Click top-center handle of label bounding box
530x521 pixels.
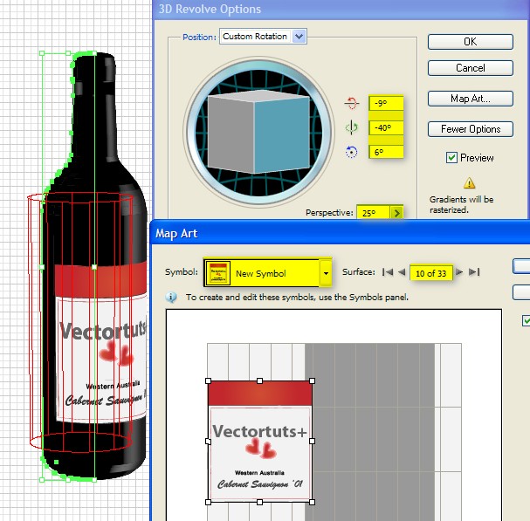(x=259, y=381)
